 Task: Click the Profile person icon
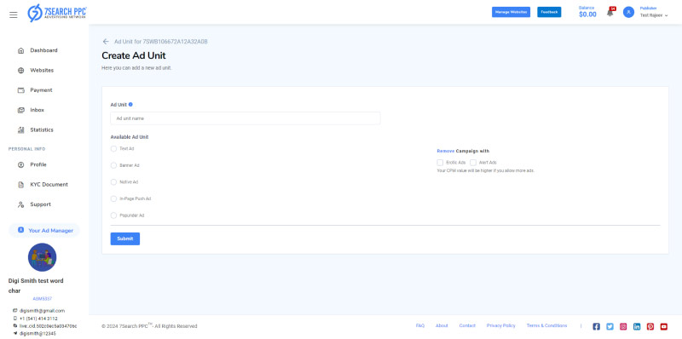pos(20,164)
